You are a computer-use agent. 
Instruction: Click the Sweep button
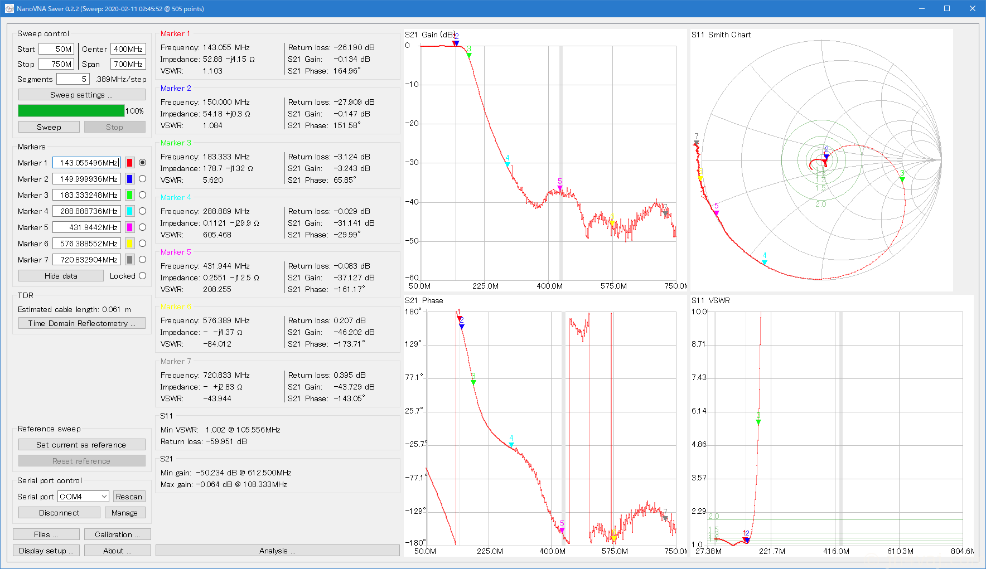49,127
